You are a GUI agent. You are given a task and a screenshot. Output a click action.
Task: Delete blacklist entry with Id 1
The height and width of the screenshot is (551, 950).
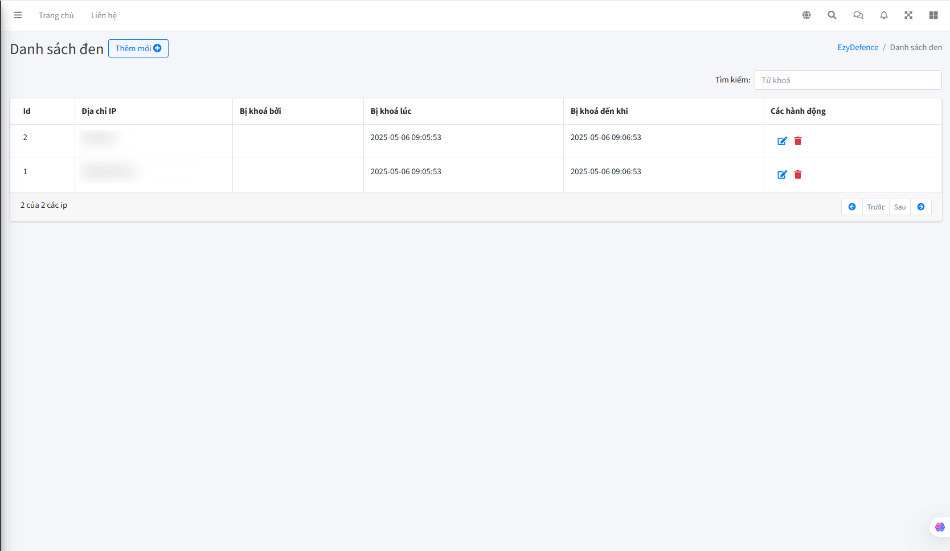[x=798, y=175]
